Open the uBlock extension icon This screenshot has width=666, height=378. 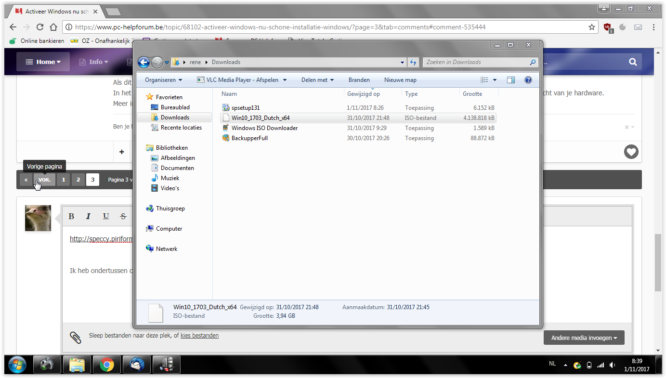[x=608, y=27]
